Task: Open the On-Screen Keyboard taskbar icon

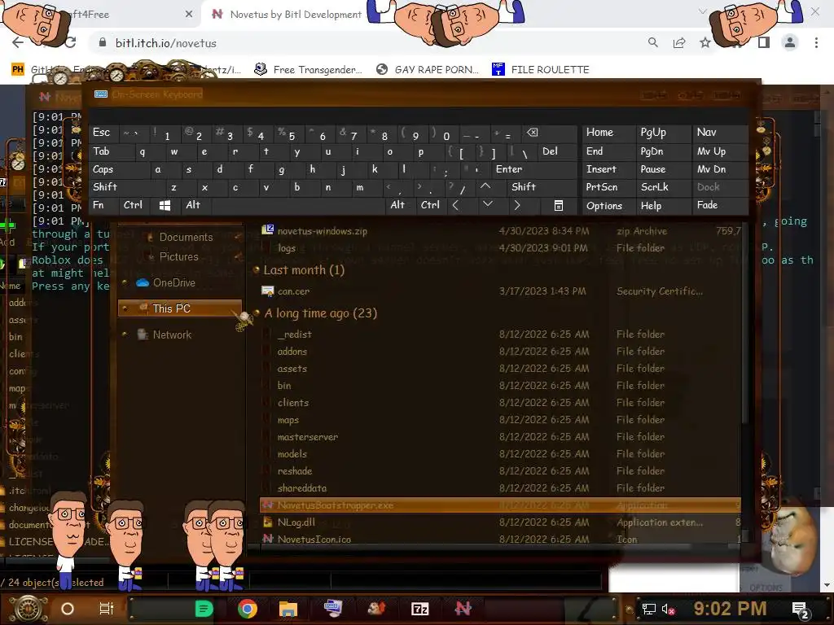Action: coord(333,608)
